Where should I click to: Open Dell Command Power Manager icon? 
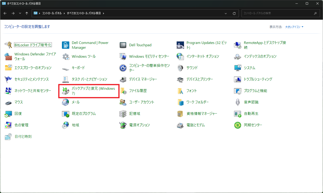coord(66,45)
